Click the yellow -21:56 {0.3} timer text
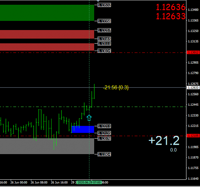The image size is (200, 187). coord(116,87)
